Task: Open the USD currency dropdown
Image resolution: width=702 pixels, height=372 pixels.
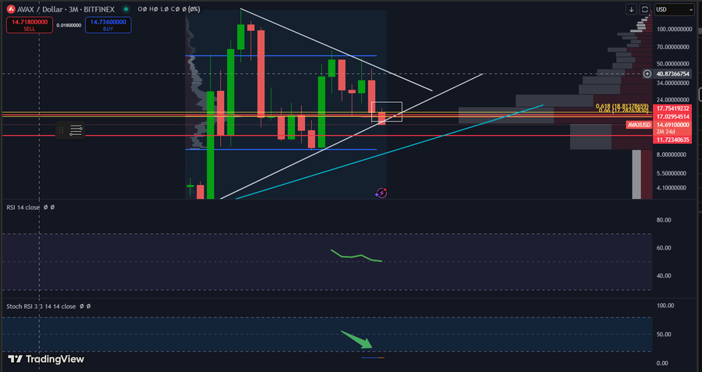Action: pos(674,9)
